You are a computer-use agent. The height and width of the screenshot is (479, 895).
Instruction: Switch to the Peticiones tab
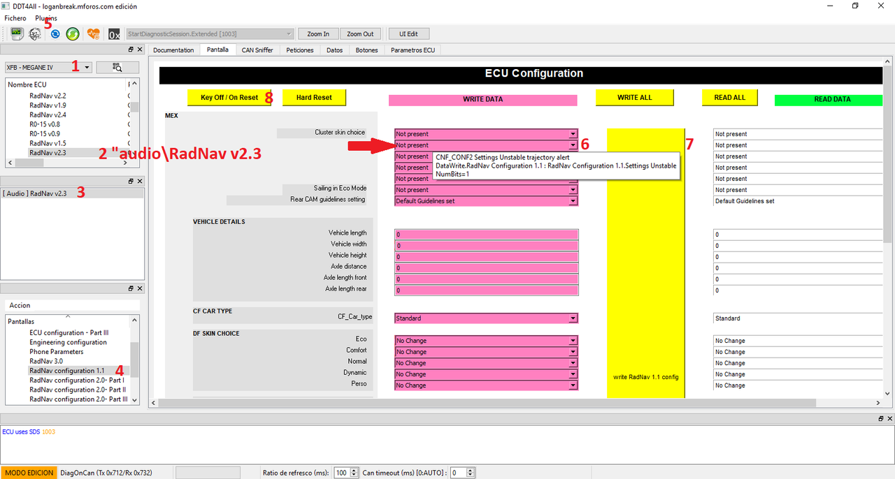coord(300,50)
